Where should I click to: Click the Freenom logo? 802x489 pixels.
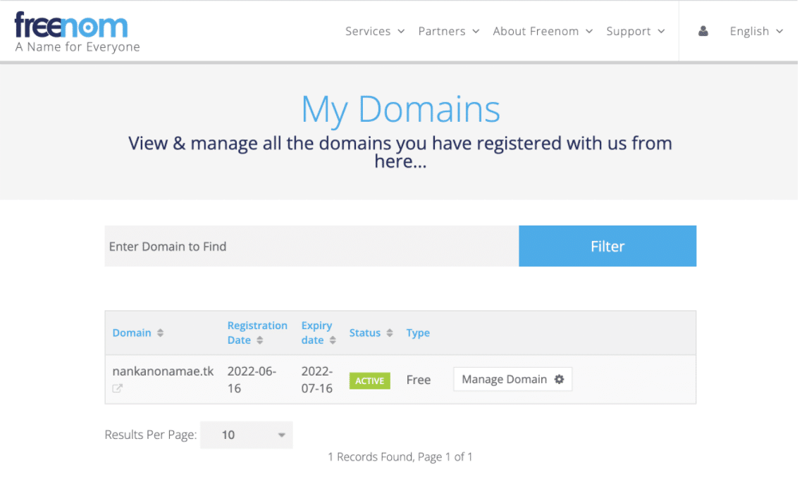(x=71, y=25)
